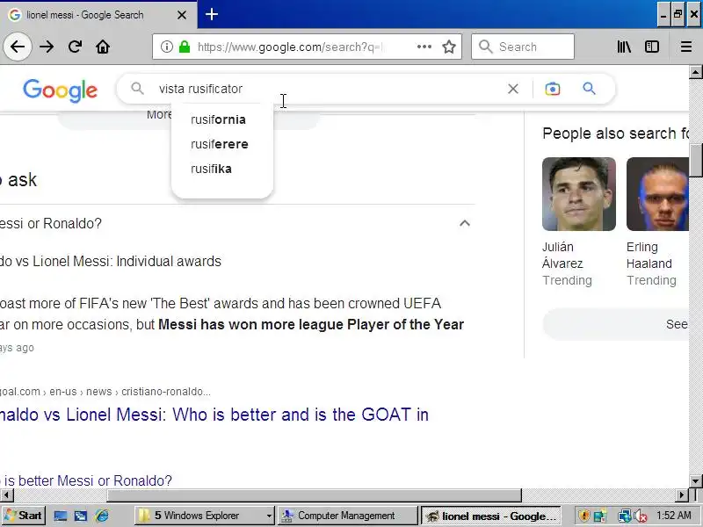
Task: Clear the Google search box text
Action: [x=513, y=89]
